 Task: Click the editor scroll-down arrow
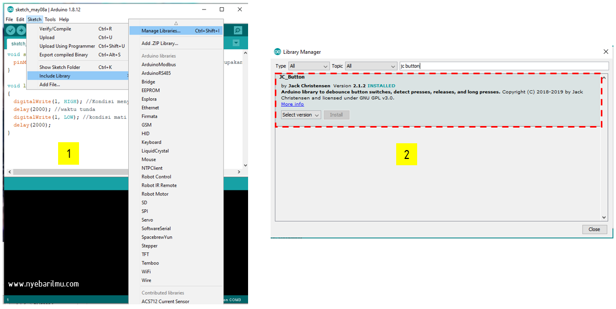coord(245,166)
